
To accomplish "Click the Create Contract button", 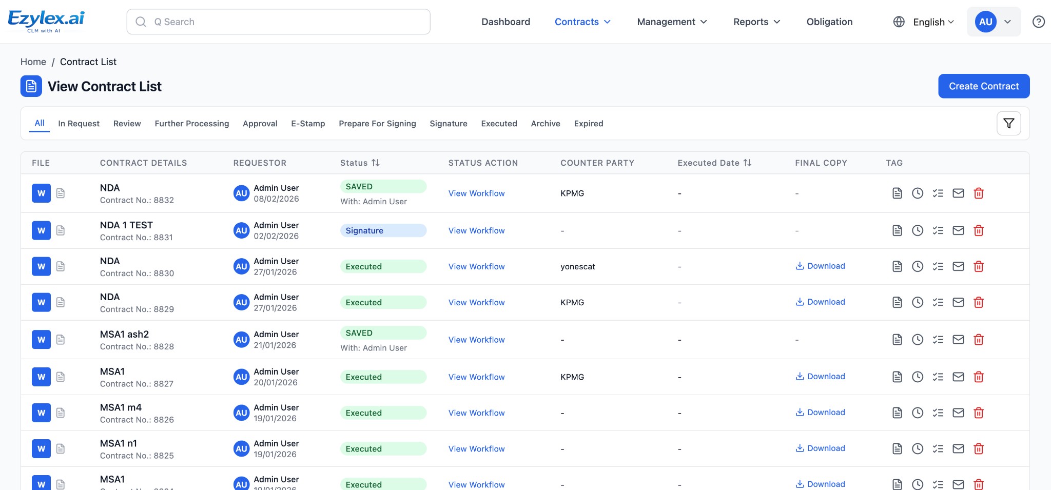I will (x=983, y=86).
